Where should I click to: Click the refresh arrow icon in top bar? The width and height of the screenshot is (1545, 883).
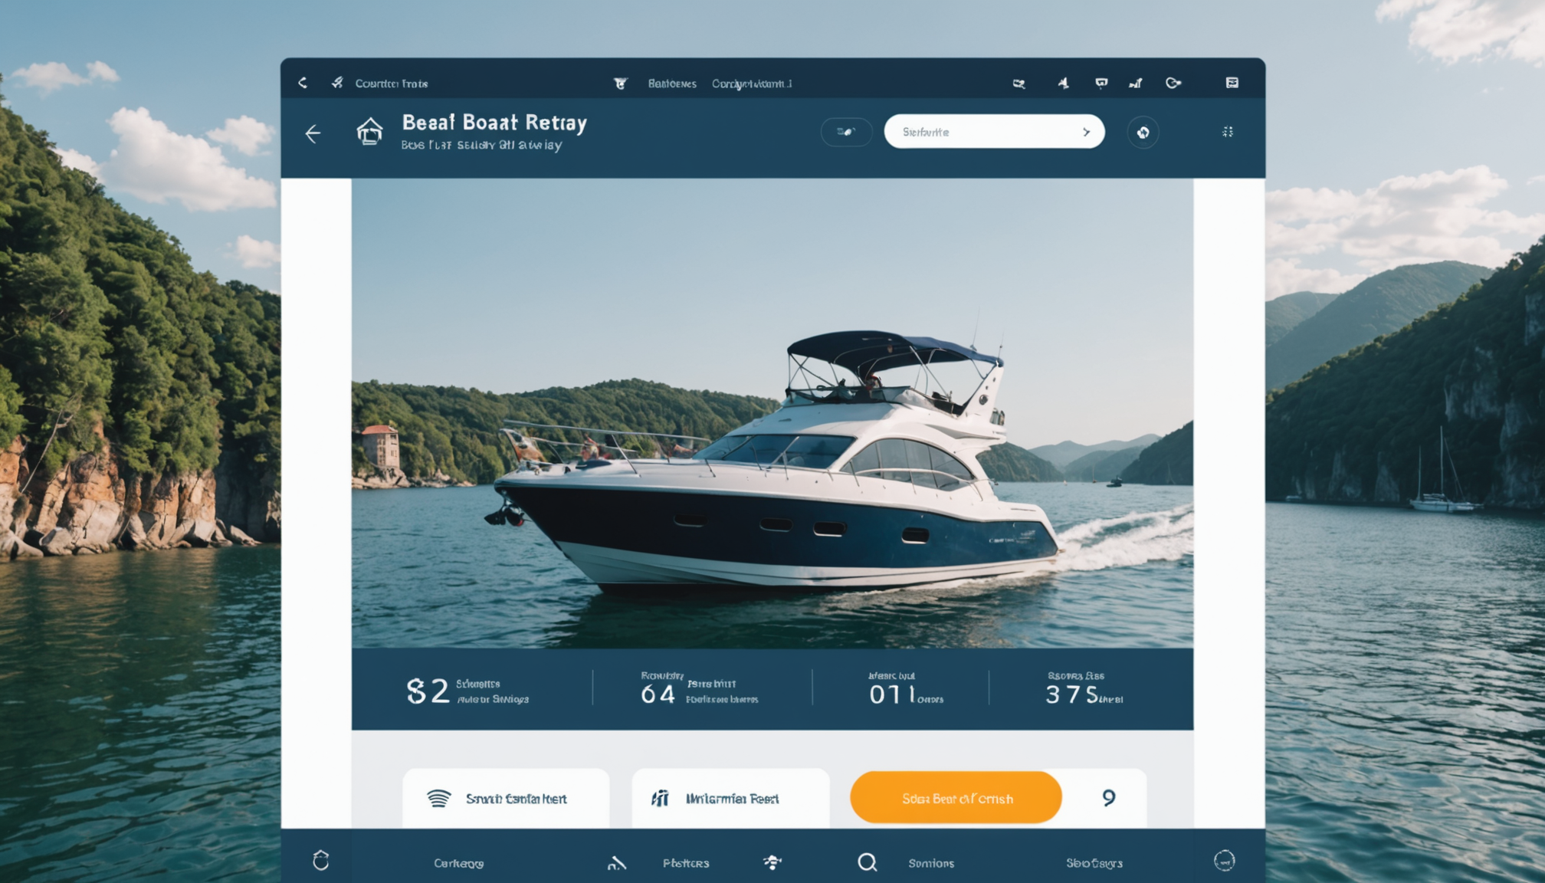[x=1173, y=83]
